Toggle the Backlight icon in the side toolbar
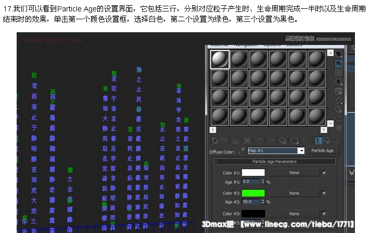The image size is (369, 233). tap(338, 63)
